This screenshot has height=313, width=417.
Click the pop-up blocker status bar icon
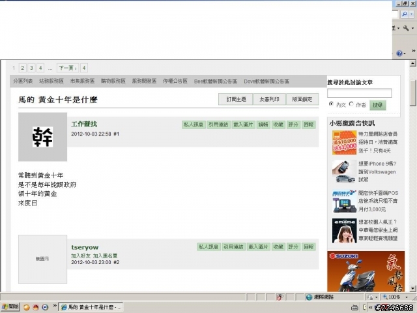click(280, 297)
